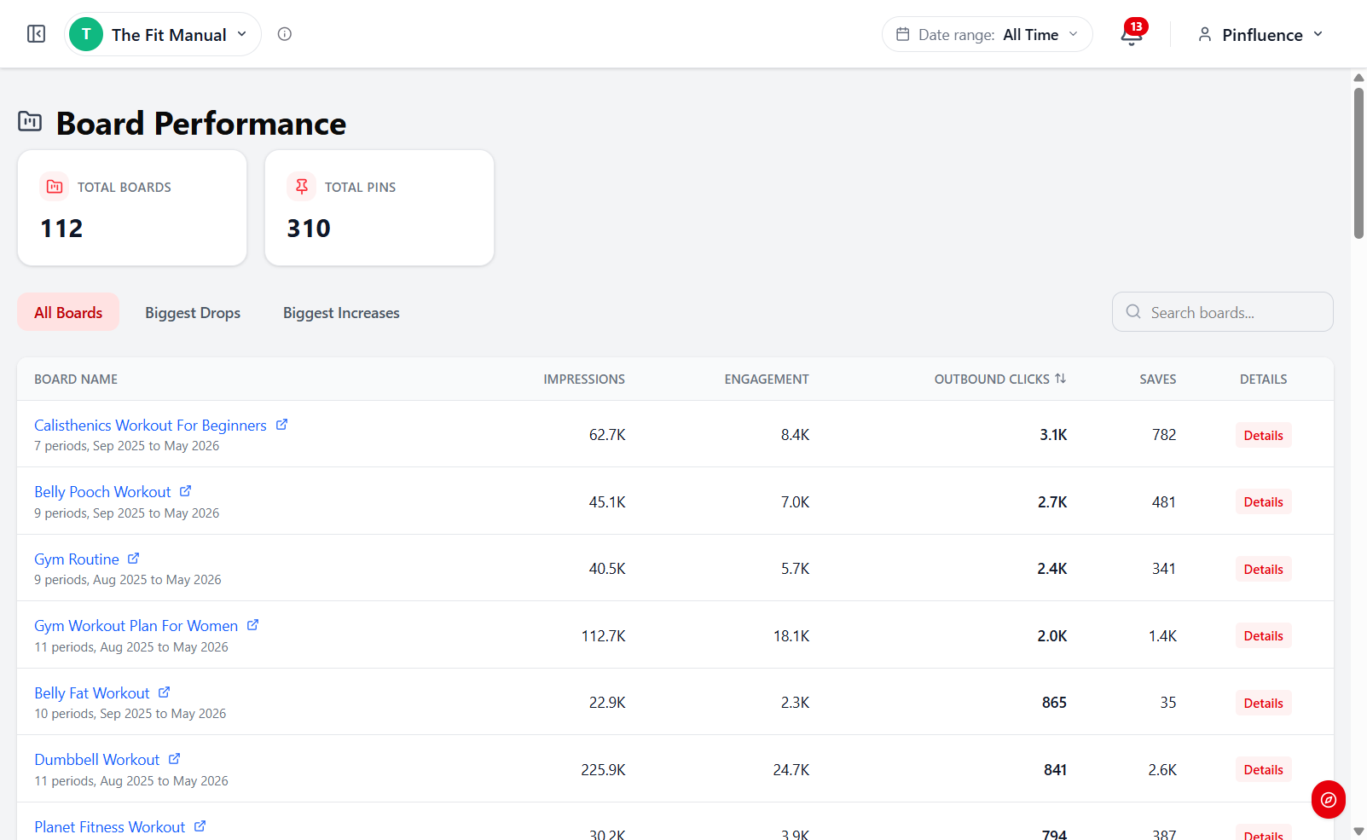Open the Pinfluence user menu
1367x840 pixels.
click(1260, 34)
